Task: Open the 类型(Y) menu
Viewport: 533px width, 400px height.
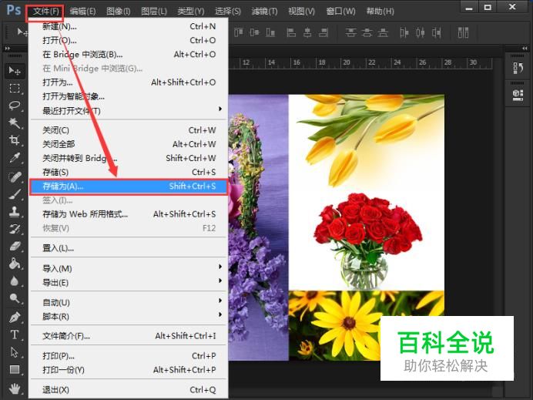Action: (x=191, y=12)
